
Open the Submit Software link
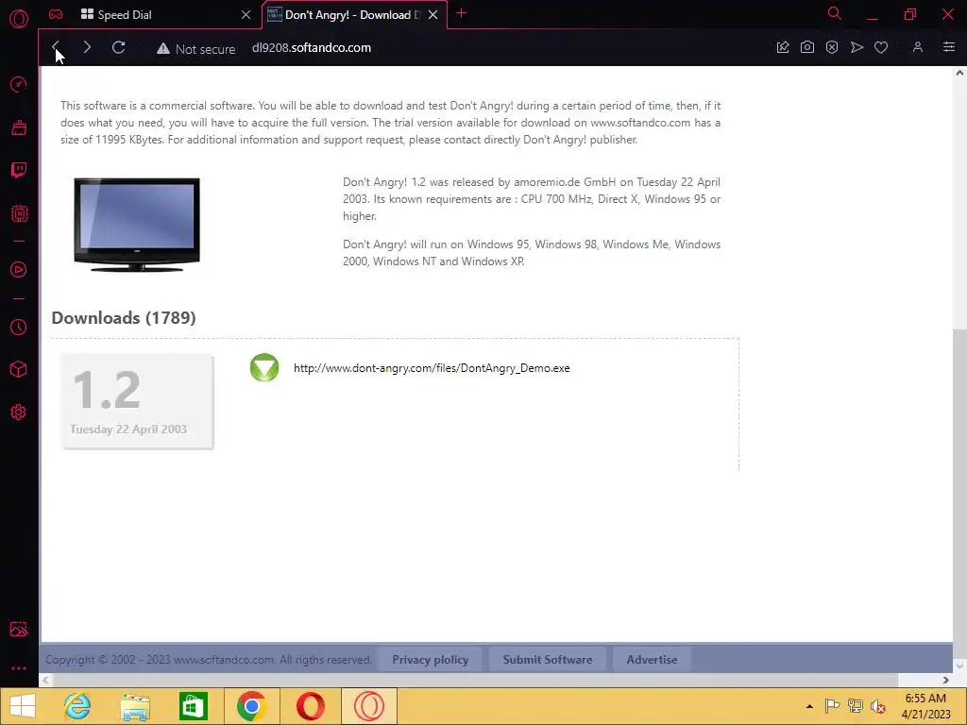[548, 660]
